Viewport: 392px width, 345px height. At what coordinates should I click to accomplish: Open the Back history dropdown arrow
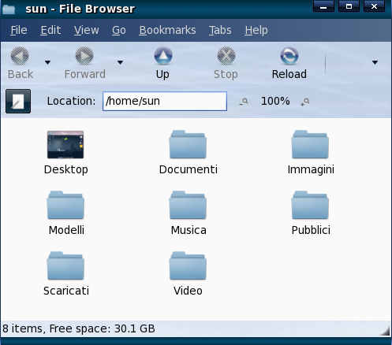[47, 62]
